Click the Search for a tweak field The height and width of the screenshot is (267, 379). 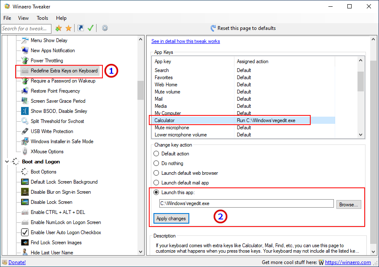26,29
